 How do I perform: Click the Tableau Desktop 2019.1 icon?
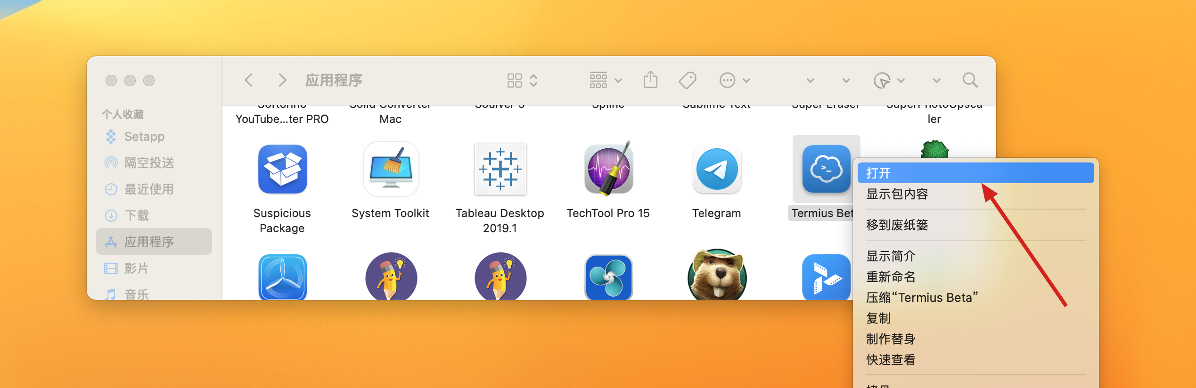click(x=500, y=170)
